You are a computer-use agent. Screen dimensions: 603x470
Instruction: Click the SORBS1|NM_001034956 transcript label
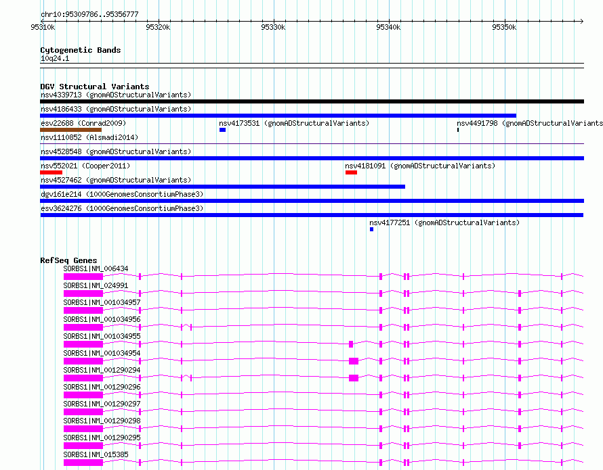click(102, 319)
